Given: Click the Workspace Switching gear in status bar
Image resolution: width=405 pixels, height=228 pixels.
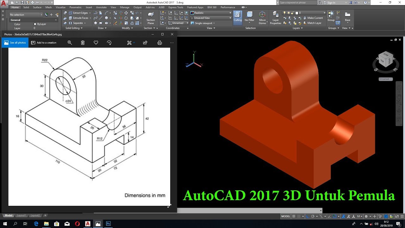Looking at the screenshot, I should point(366,216).
